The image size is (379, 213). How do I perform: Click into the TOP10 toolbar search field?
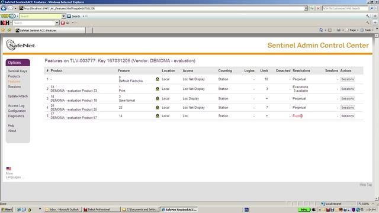(40, 16)
